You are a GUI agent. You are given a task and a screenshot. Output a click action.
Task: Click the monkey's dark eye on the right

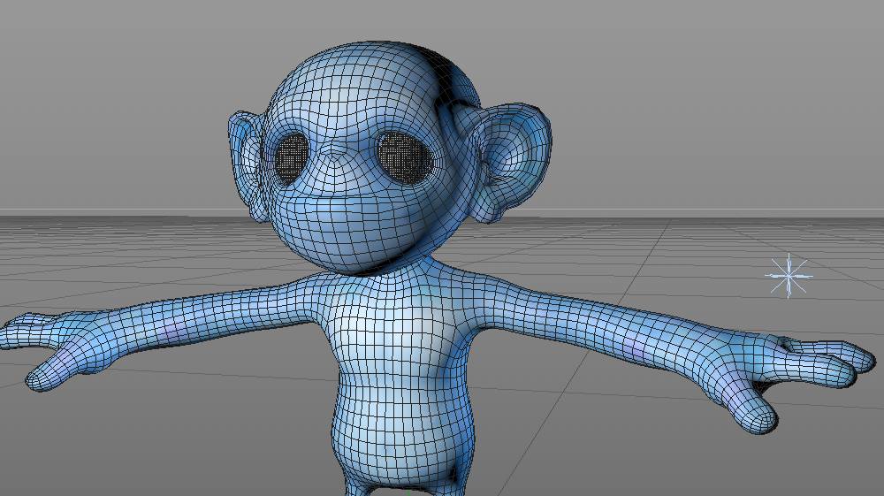(x=405, y=158)
